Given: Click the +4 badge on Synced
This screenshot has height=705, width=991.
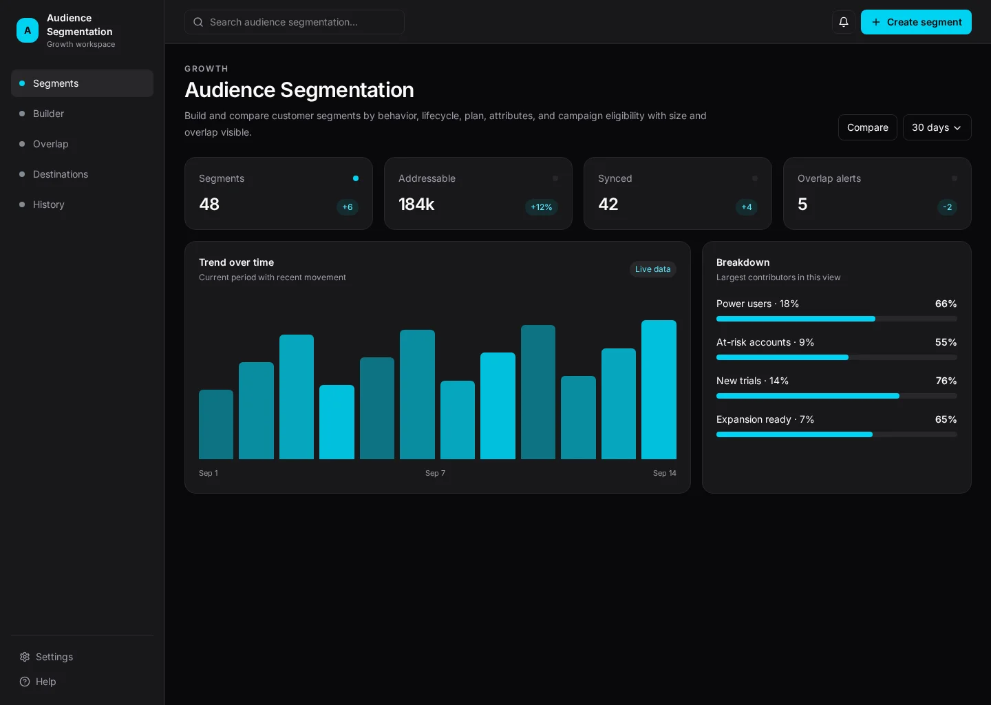Looking at the screenshot, I should click(x=747, y=207).
